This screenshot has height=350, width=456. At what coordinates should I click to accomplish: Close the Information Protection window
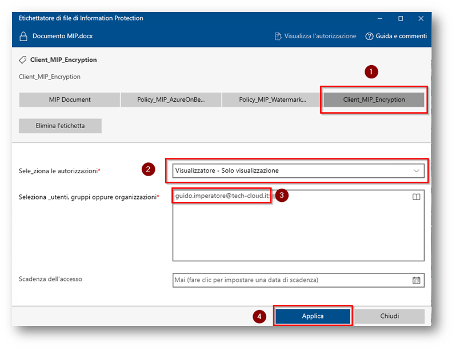pos(421,18)
